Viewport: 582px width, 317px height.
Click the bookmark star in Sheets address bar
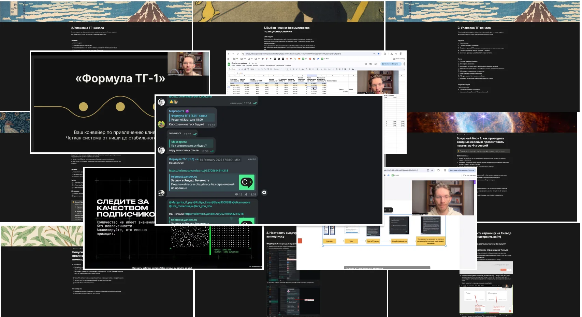(378, 54)
